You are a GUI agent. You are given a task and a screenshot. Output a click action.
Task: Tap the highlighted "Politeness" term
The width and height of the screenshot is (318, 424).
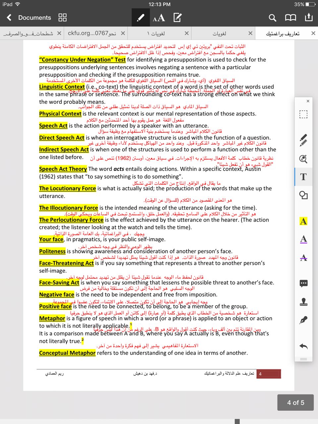(52, 251)
